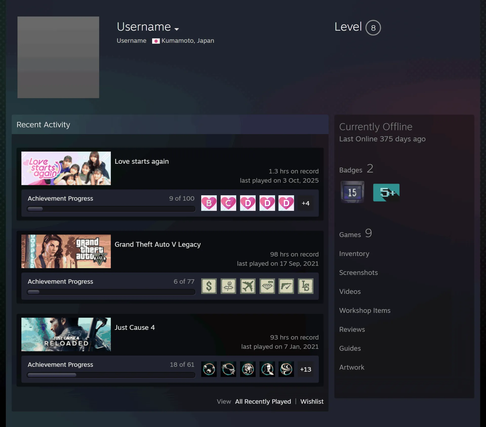The height and width of the screenshot is (427, 486).
Task: Click the pistol checkmark GTA V achievement
Action: [x=286, y=286]
